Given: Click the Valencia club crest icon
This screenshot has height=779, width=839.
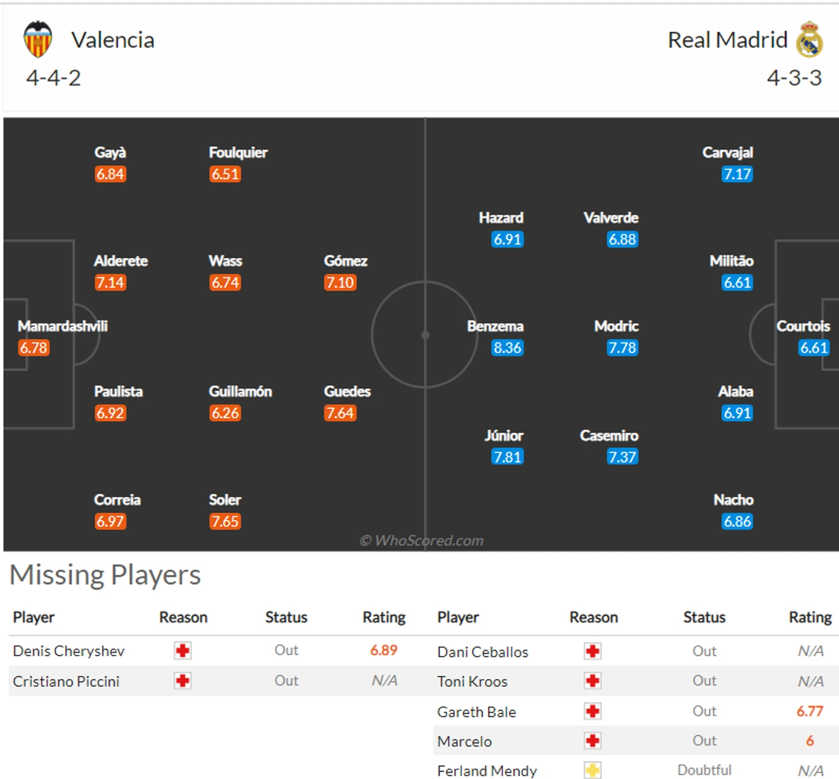Looking at the screenshot, I should point(38,39).
